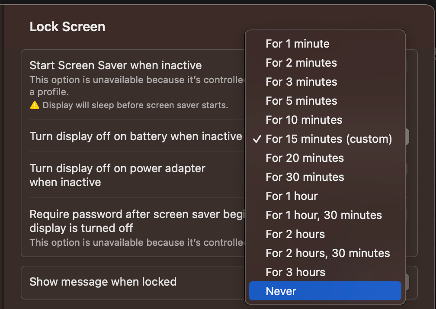Select For 2 hours option
Screen dimensions: 436x309
click(325, 234)
